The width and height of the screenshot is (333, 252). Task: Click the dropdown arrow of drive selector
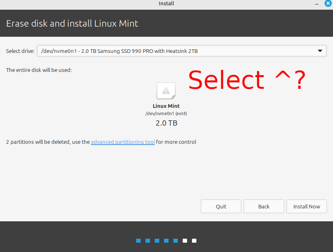[320, 51]
